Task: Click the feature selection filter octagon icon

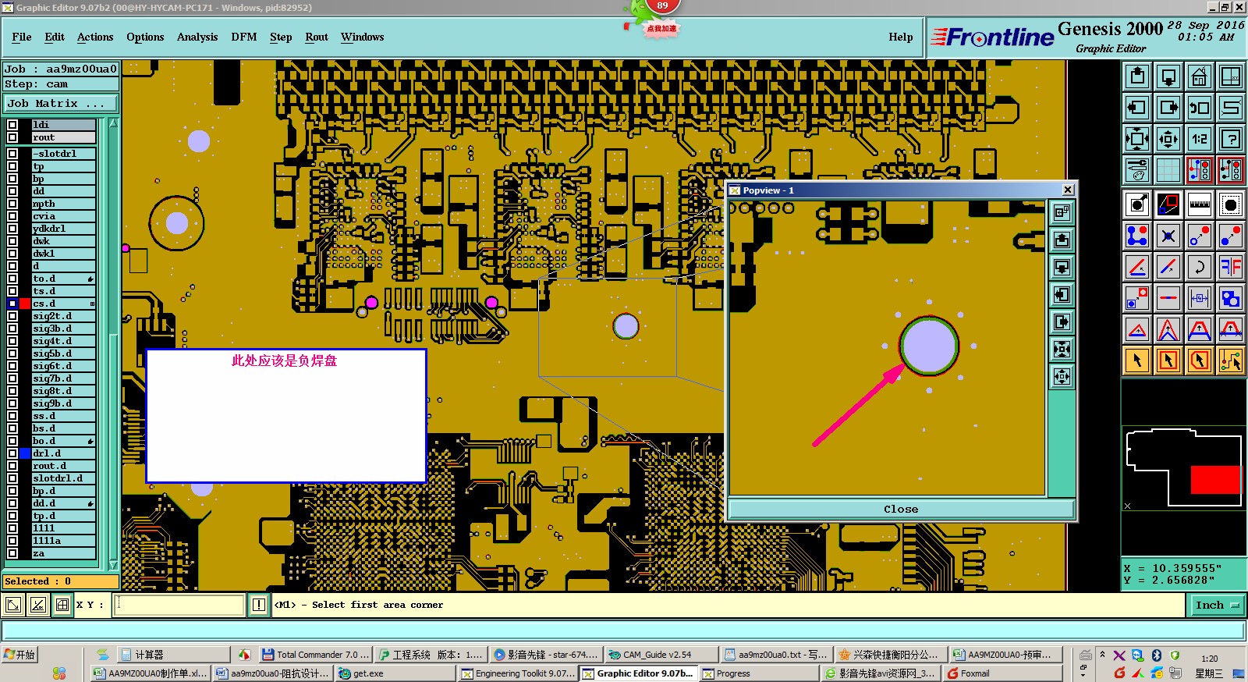Action: pos(1231,205)
